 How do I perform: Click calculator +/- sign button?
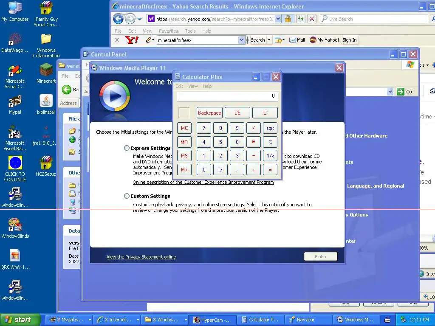click(x=220, y=169)
